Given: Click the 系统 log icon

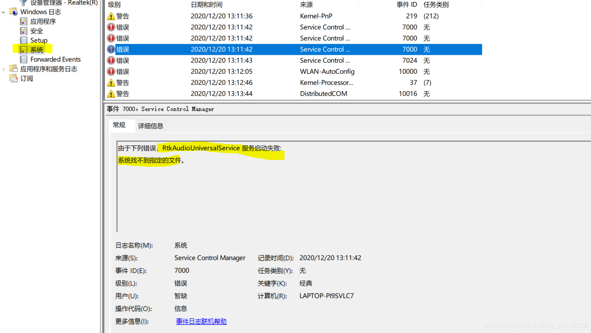Looking at the screenshot, I should click(24, 50).
